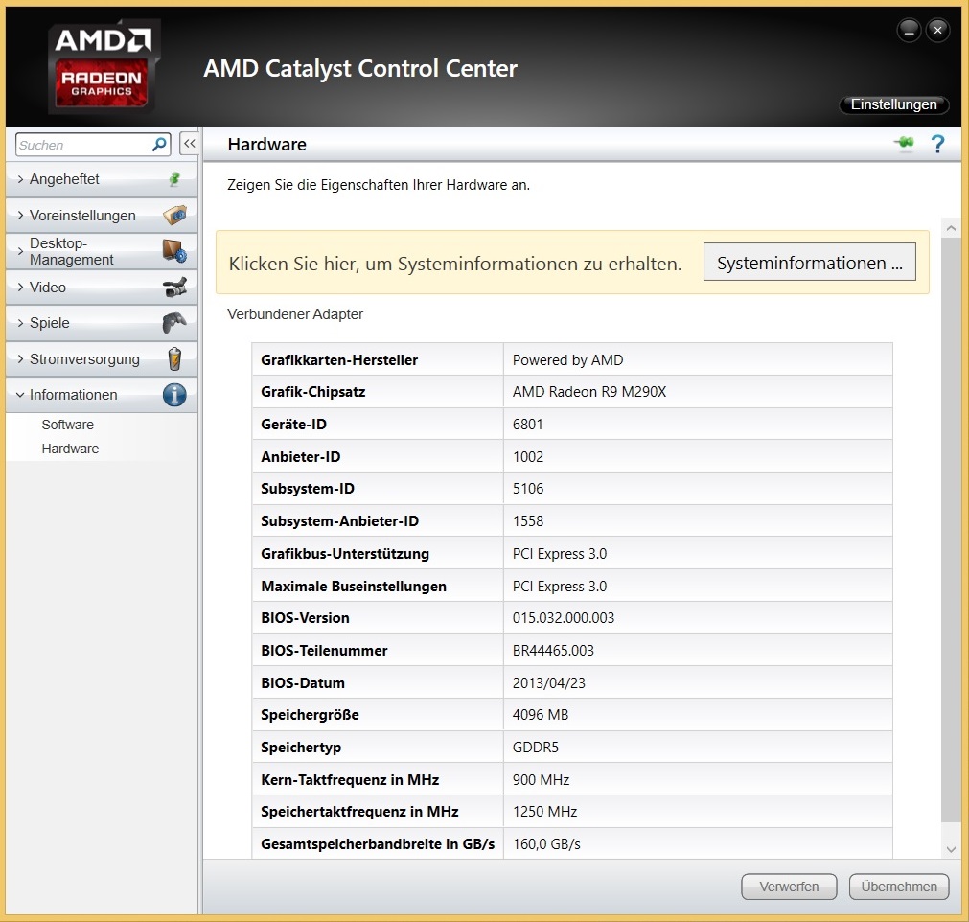Click the Subsystem-ID value 5106
This screenshot has height=922, width=969.
[528, 488]
